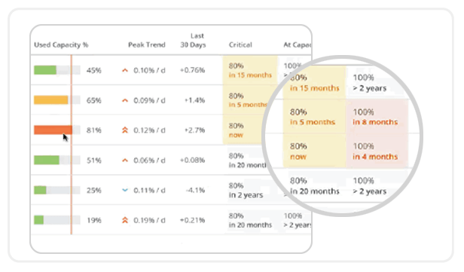The image size is (464, 272).
Task: Sort by Last 30 Days column header
Action: 194,41
